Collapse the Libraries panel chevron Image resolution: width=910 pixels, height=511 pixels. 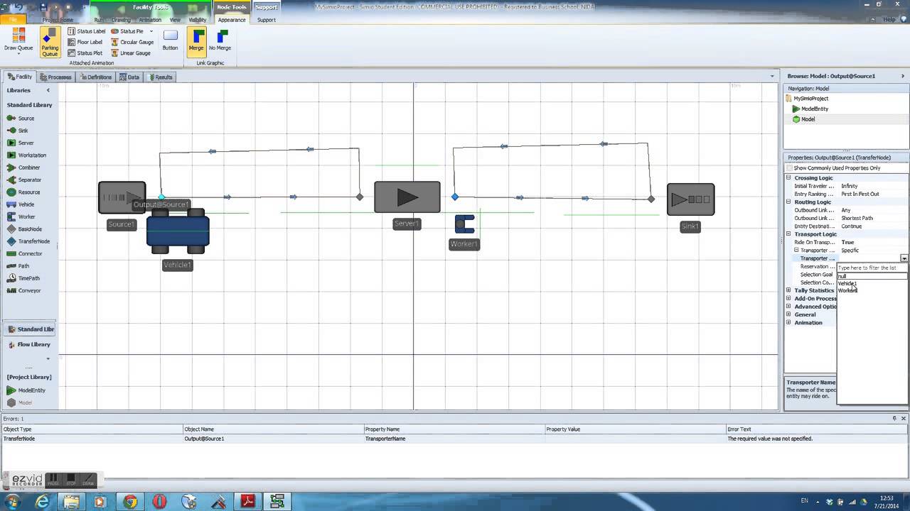tap(48, 90)
